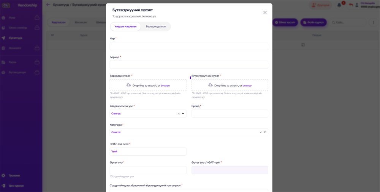Image resolution: width=380 pixels, height=192 pixels.
Task: Click the CU logo in sidebar
Action: pos(6,5)
